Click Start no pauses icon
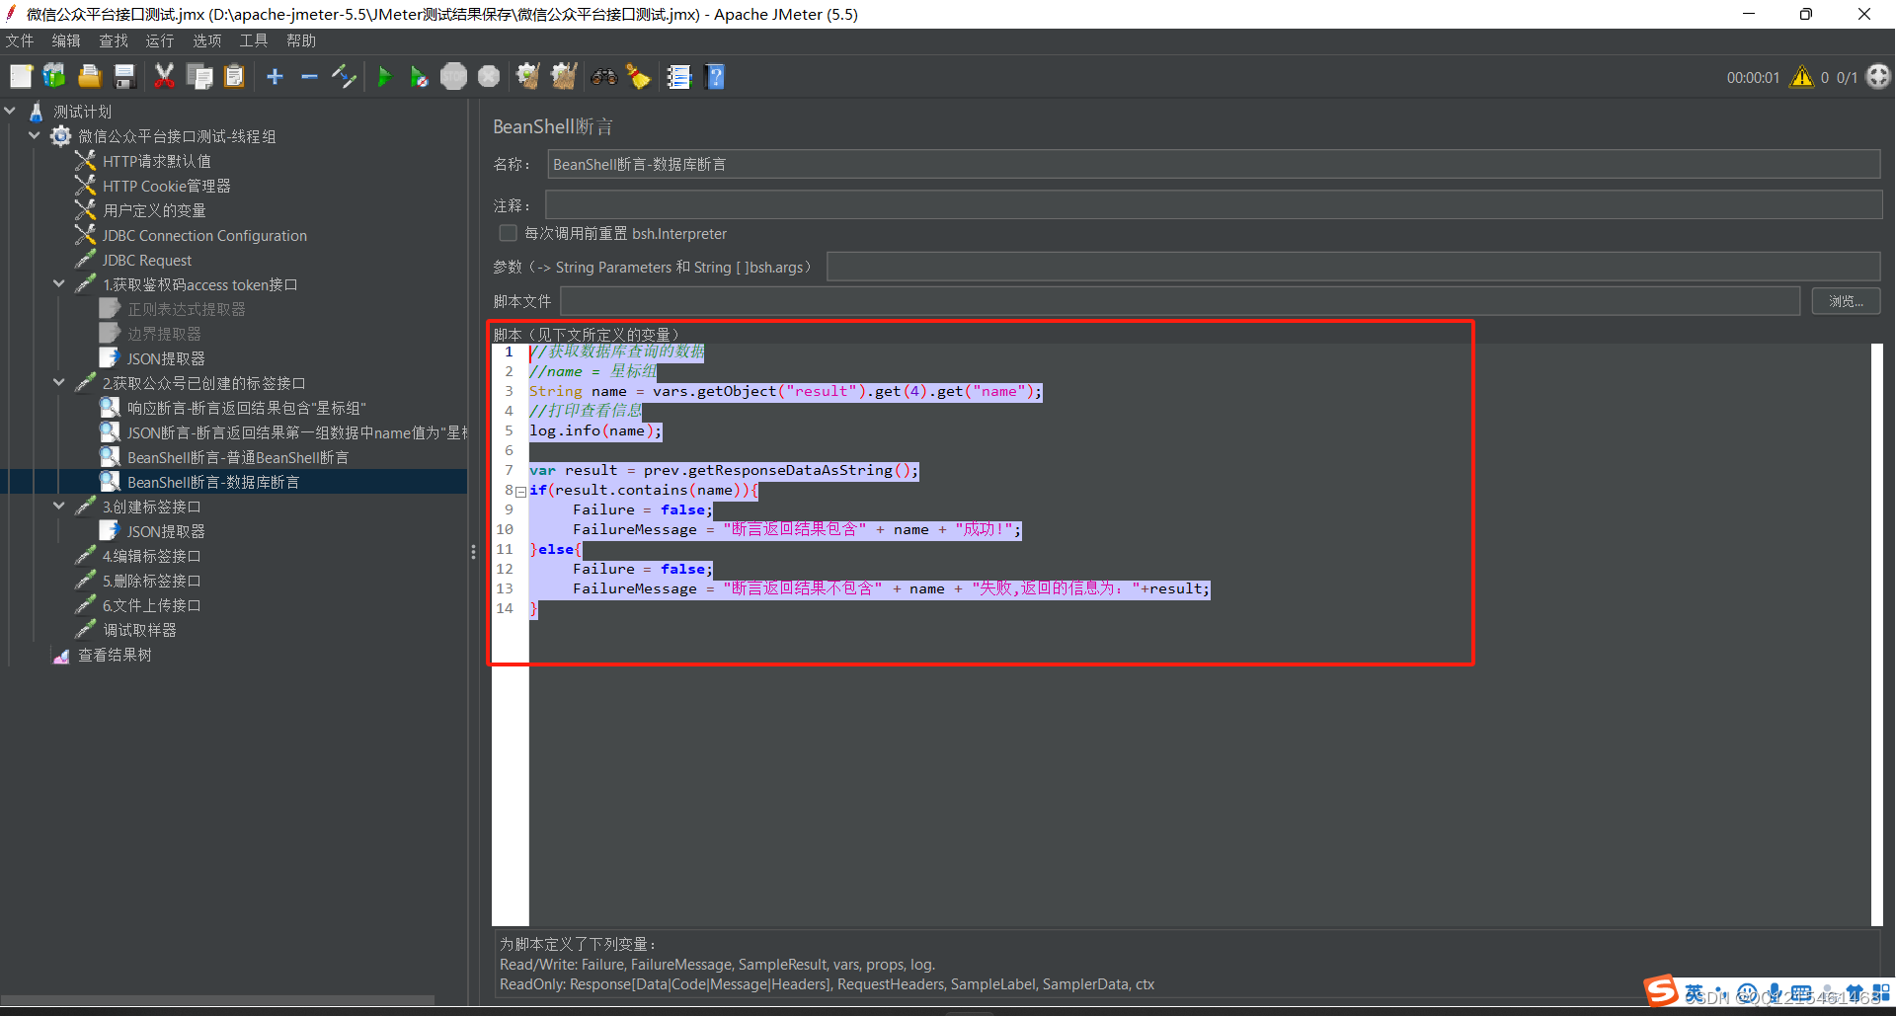Image resolution: width=1896 pixels, height=1016 pixels. click(x=419, y=77)
